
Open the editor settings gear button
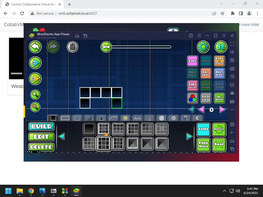(203, 47)
